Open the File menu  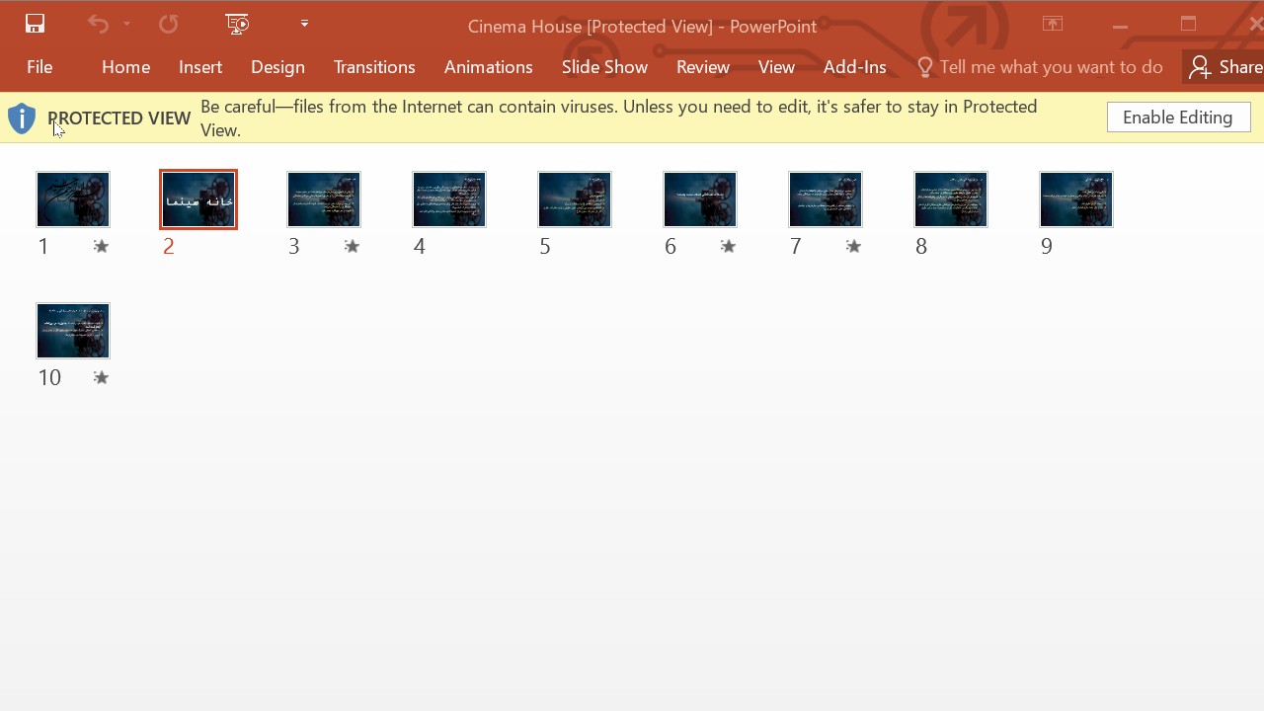coord(39,67)
